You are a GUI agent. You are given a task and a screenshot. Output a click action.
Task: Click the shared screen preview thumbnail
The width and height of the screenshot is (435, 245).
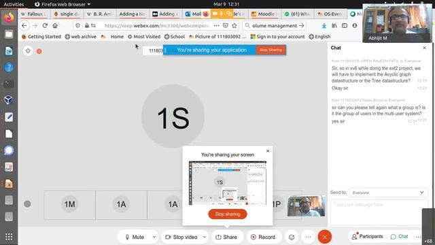pos(228,183)
